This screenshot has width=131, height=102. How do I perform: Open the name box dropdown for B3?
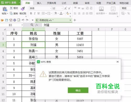pyautogui.click(x=22, y=25)
